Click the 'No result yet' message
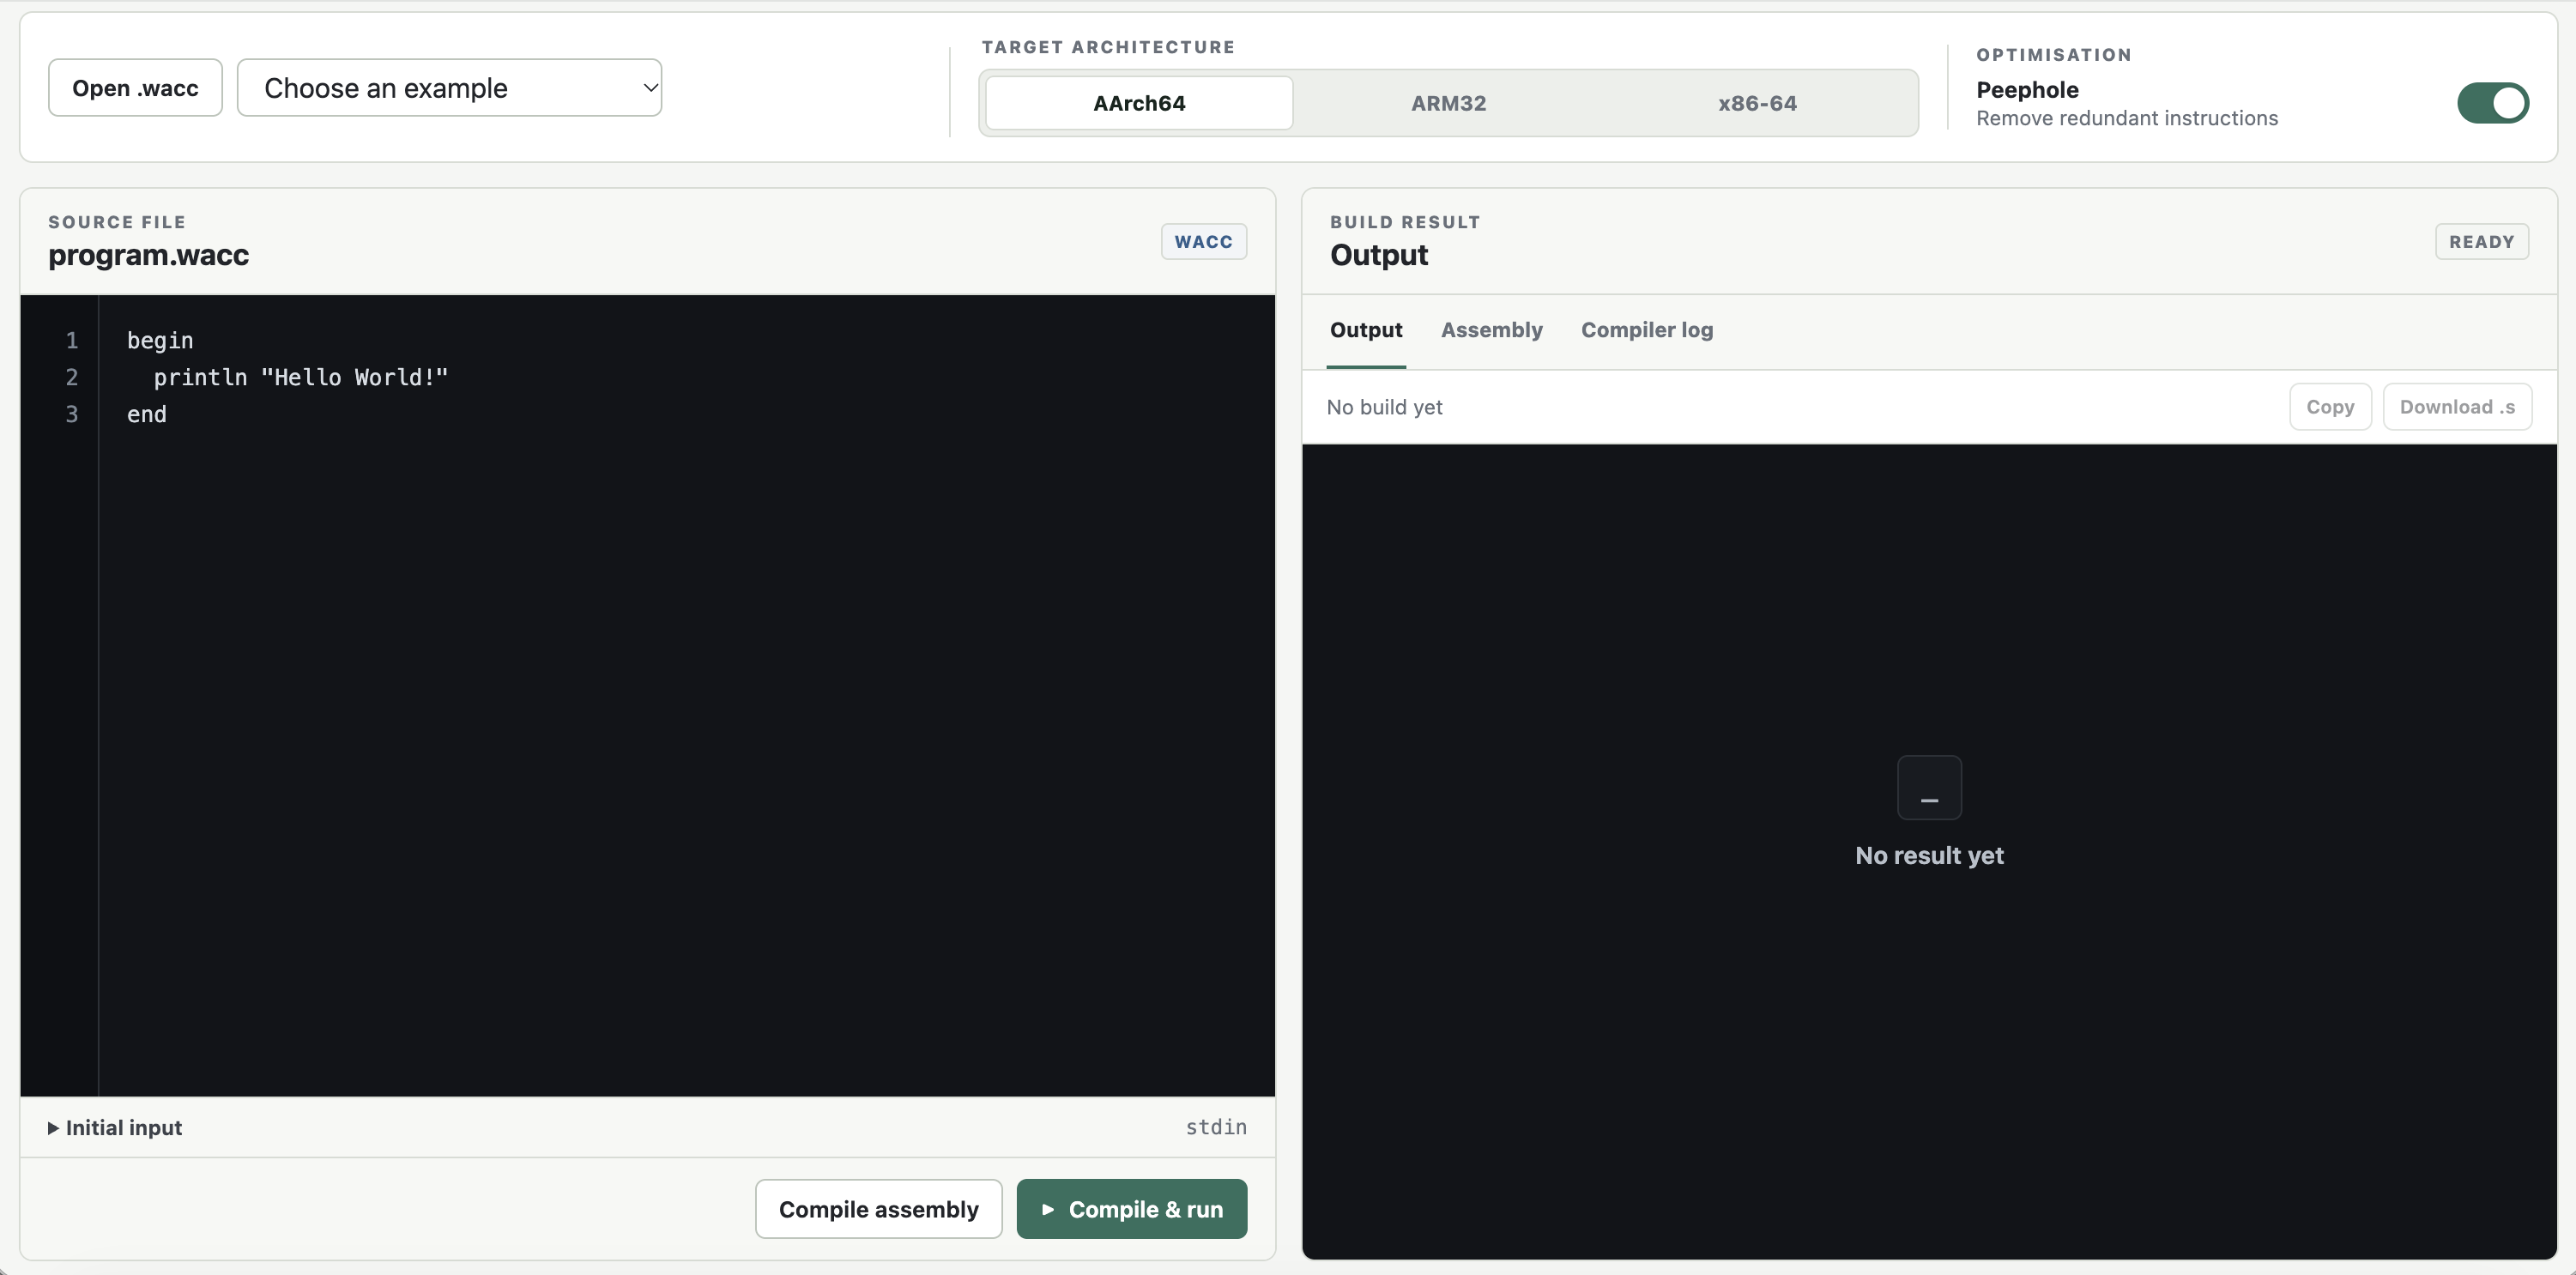 (x=1929, y=856)
